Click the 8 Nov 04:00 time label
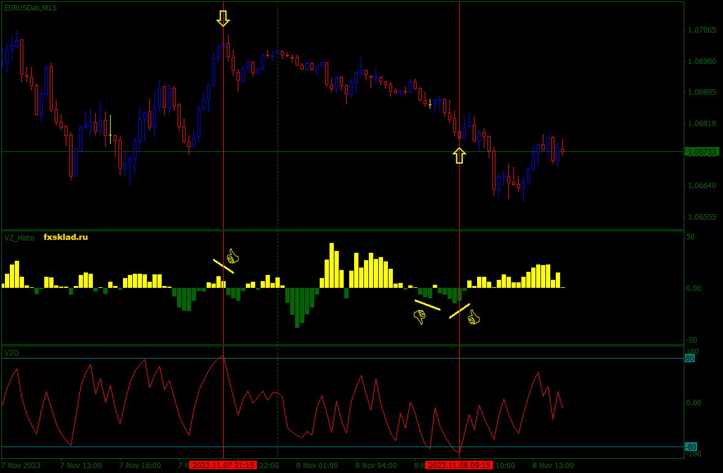Viewport: 723px width, 473px height. [x=376, y=465]
